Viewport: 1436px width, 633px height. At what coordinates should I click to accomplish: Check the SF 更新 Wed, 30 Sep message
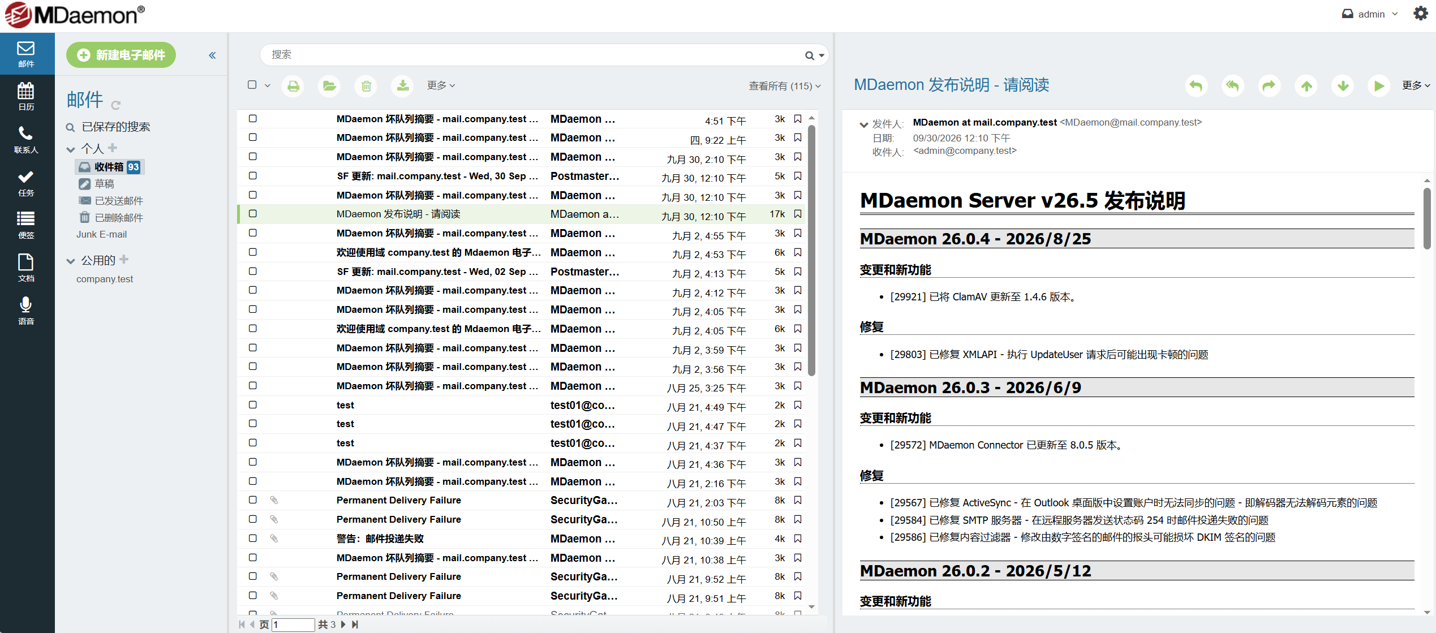[253, 176]
